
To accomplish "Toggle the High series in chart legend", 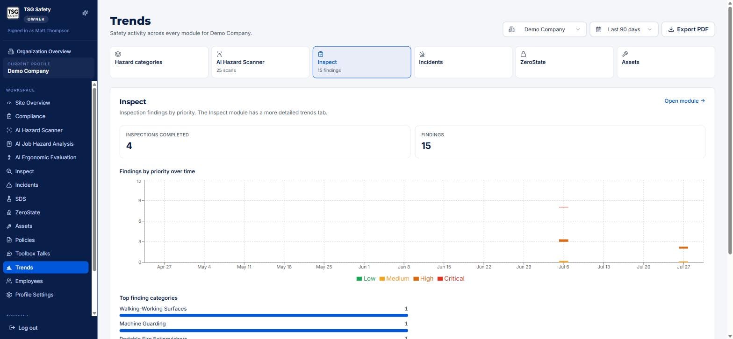I will pos(423,279).
